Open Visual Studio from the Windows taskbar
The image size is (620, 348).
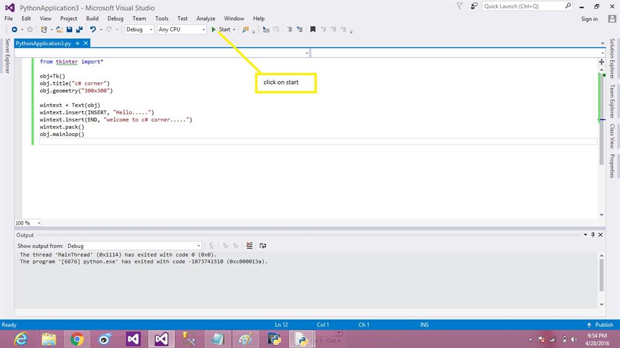click(161, 339)
